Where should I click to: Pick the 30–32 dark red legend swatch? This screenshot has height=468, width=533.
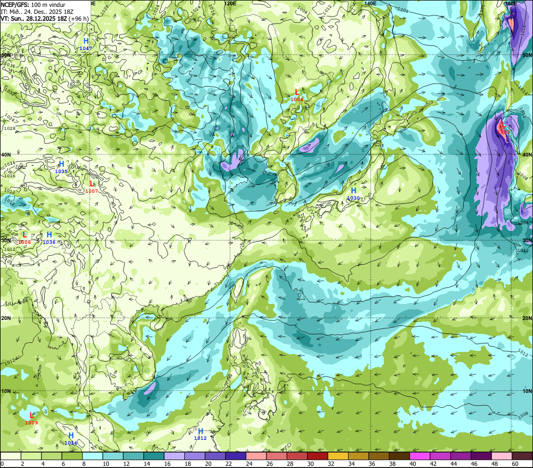pyautogui.click(x=318, y=456)
